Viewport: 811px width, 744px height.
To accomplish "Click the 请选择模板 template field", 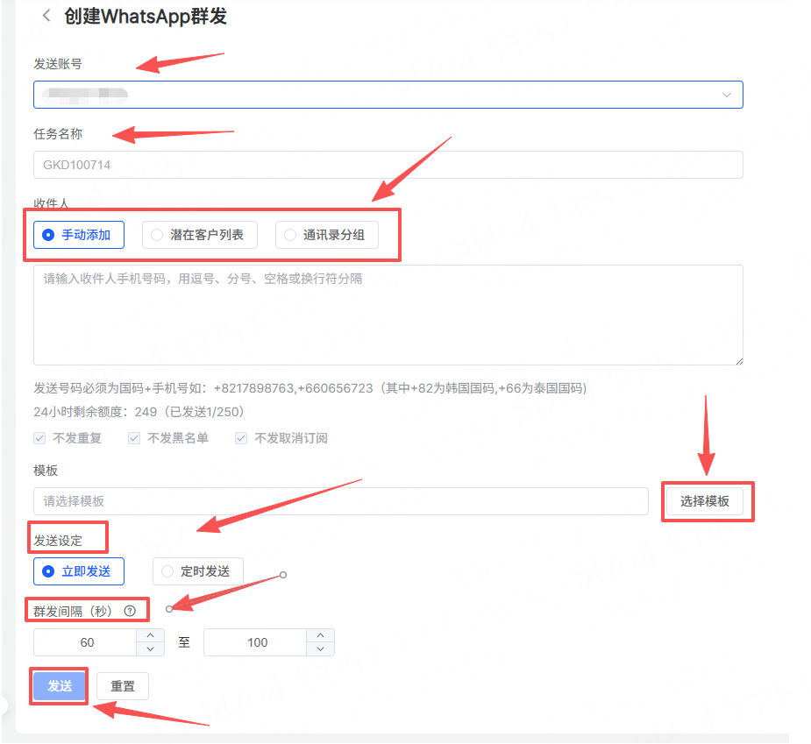I will pyautogui.click(x=341, y=501).
